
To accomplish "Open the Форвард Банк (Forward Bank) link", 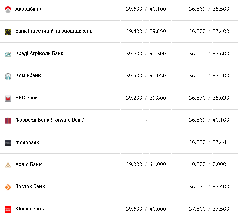I will point(50,120).
